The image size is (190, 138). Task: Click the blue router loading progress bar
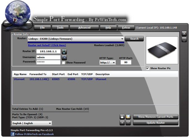tap(76, 42)
